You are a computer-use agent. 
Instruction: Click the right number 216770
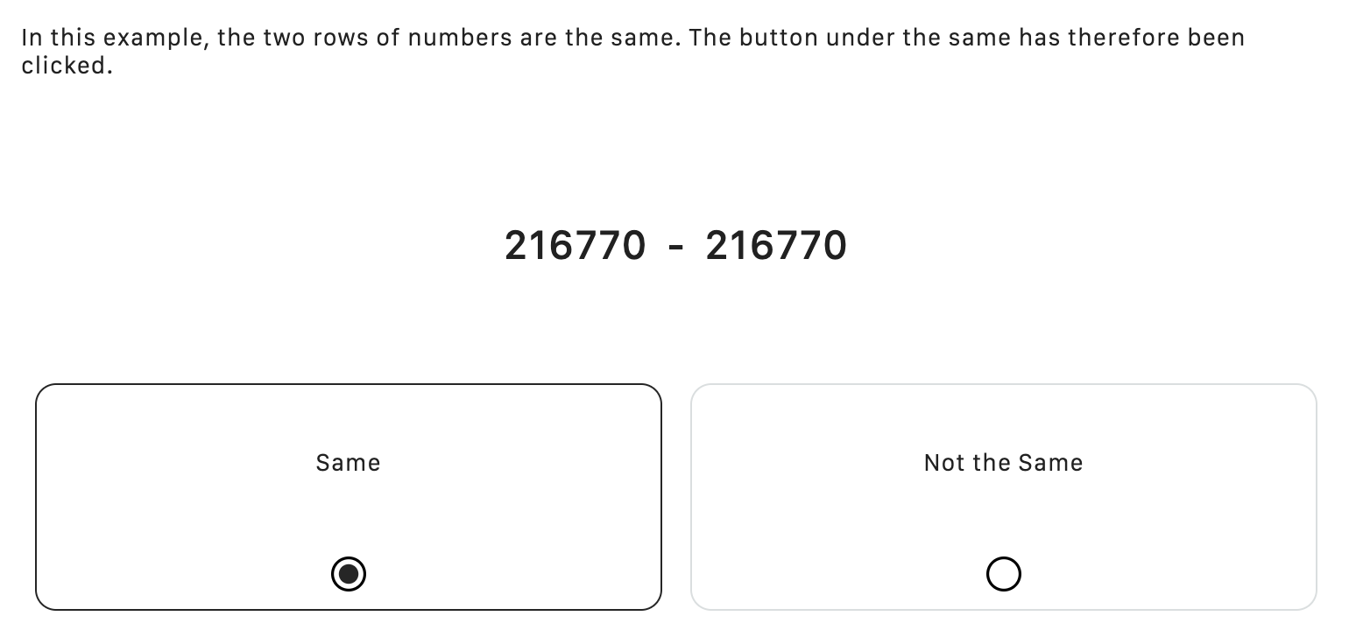[x=775, y=246]
